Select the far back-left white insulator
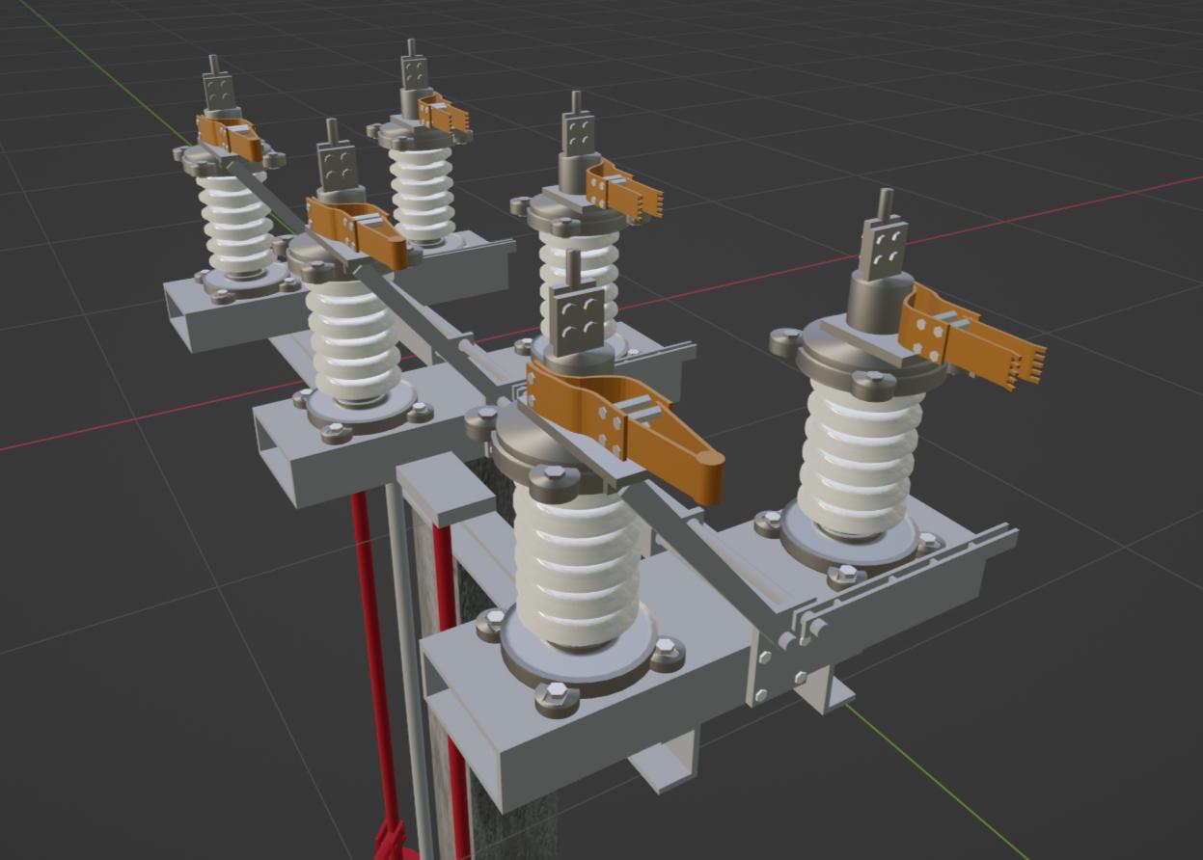Viewport: 1203px width, 860px height. coord(234,222)
